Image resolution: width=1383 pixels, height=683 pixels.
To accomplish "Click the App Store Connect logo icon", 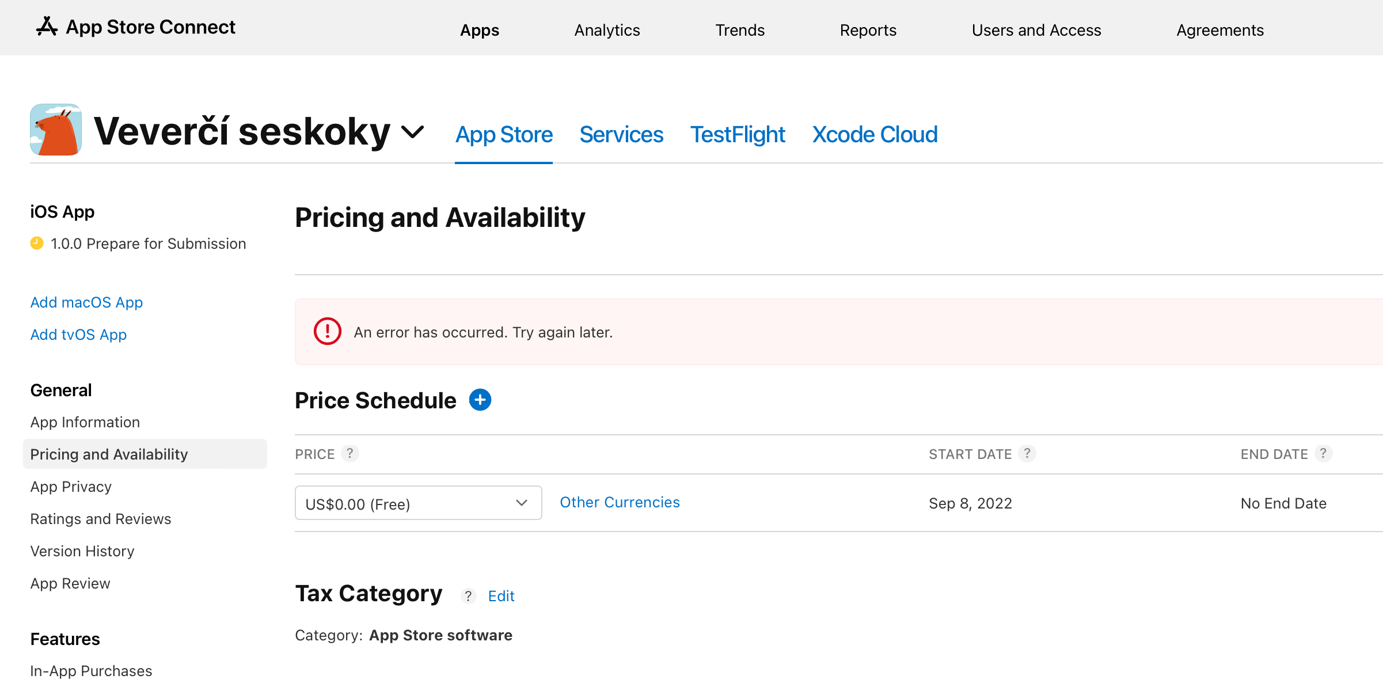I will tap(47, 26).
